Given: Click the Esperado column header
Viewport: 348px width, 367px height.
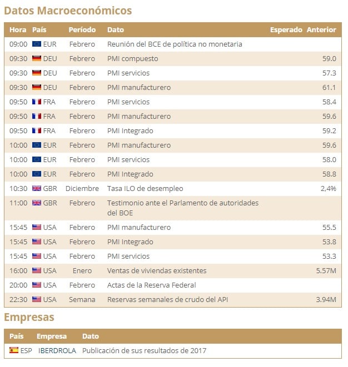Looking at the screenshot, I should pyautogui.click(x=286, y=29).
